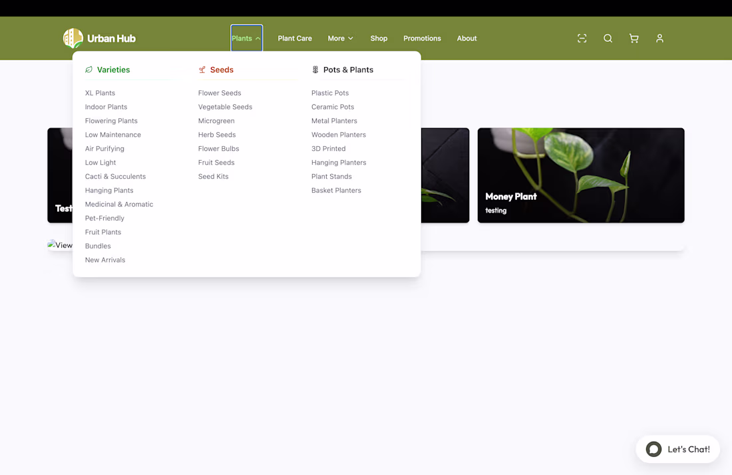
Task: Select the Seeds heading
Action: click(x=222, y=70)
